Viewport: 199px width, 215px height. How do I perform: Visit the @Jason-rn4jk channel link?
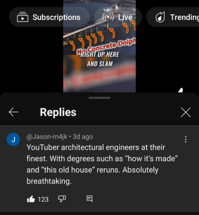pyautogui.click(x=47, y=136)
